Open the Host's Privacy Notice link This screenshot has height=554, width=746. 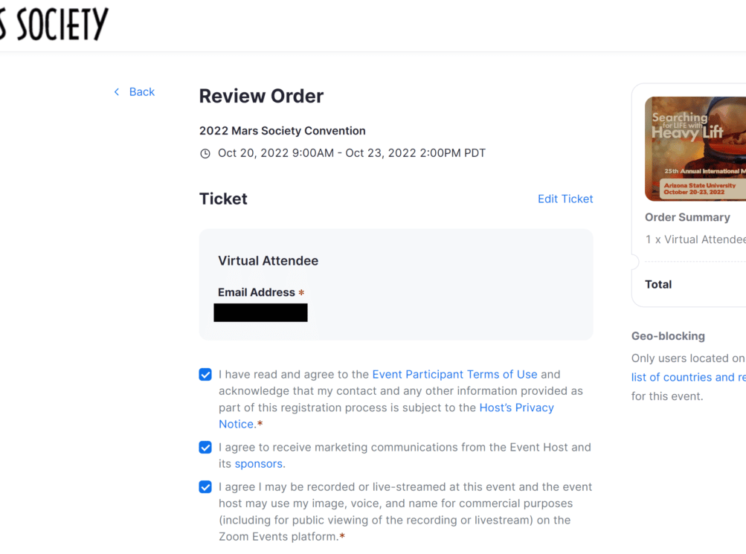pyautogui.click(x=516, y=408)
